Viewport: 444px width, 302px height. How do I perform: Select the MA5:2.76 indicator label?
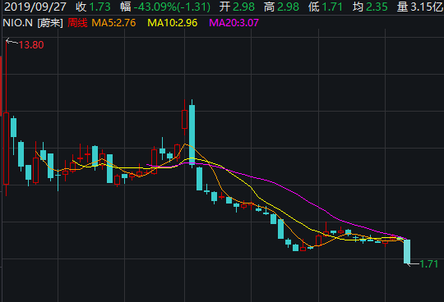click(113, 23)
